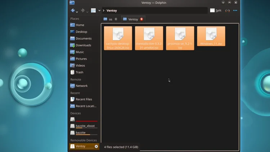This screenshot has width=270, height=152.
Task: Open Documents in Places panel
Action: [84, 39]
